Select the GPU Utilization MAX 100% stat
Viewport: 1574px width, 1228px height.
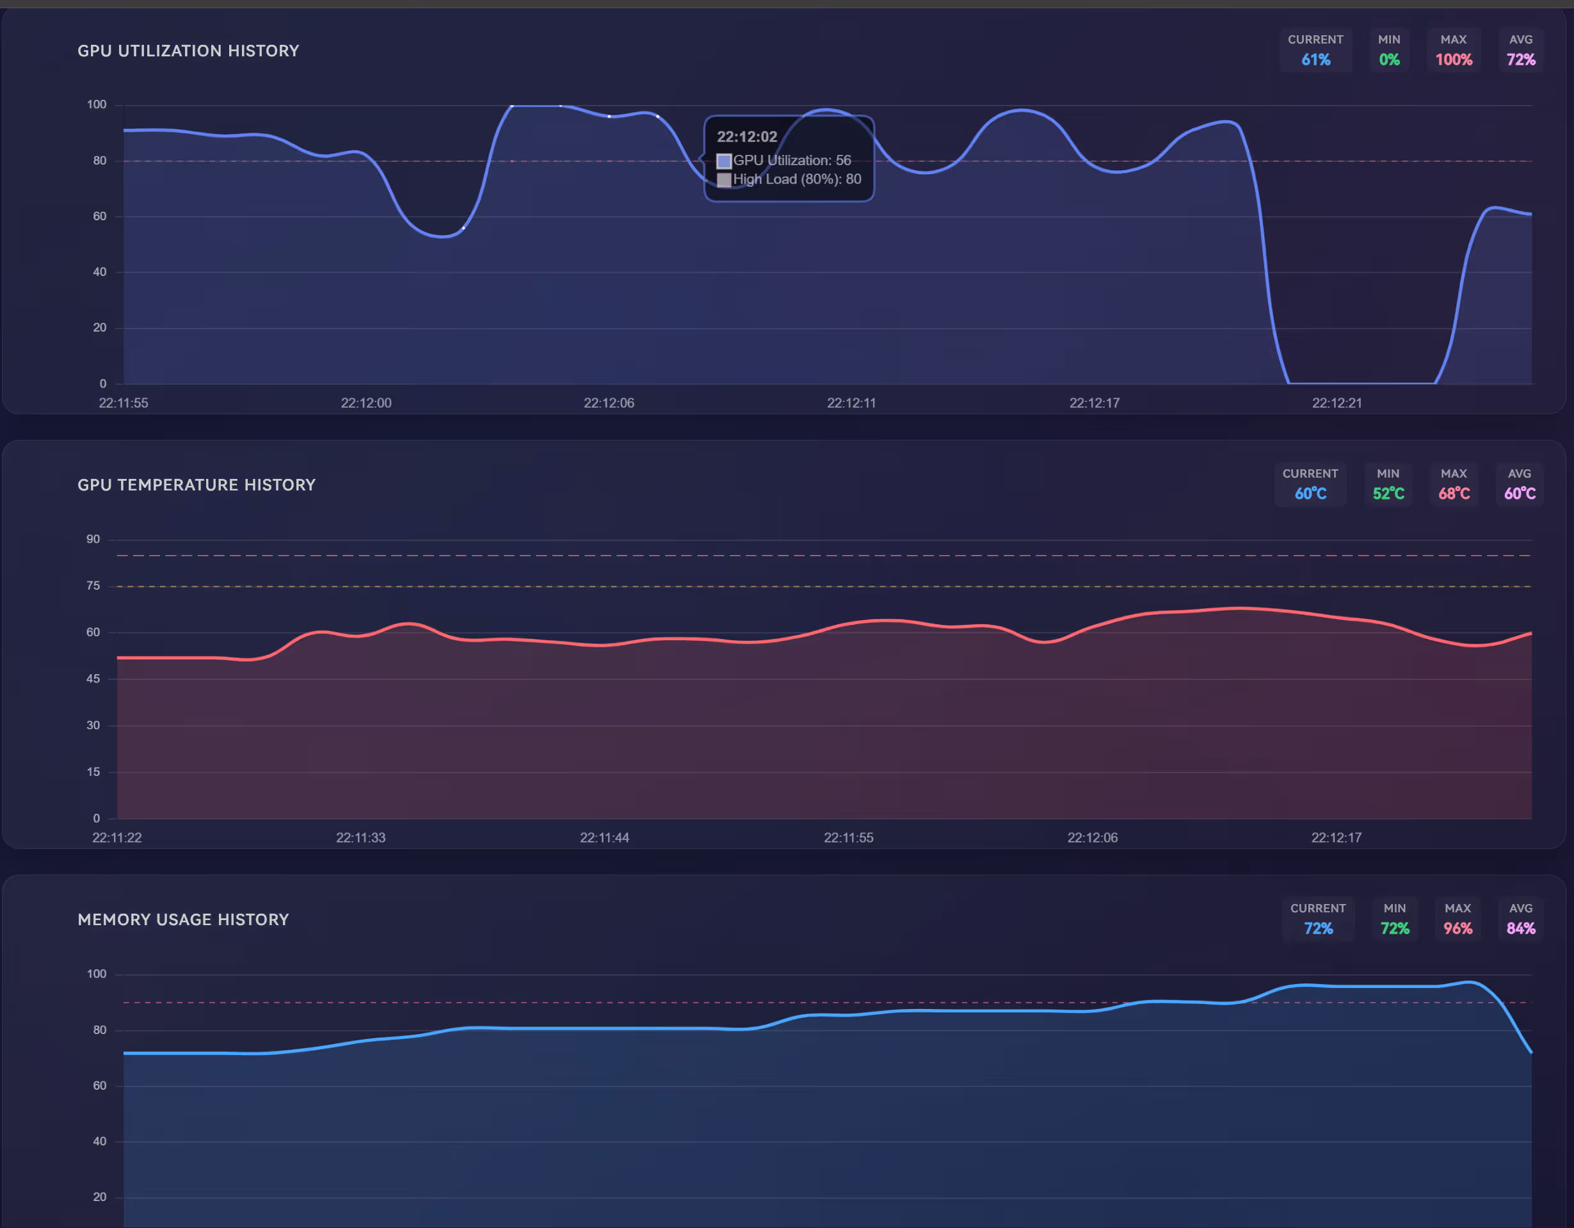[x=1453, y=51]
